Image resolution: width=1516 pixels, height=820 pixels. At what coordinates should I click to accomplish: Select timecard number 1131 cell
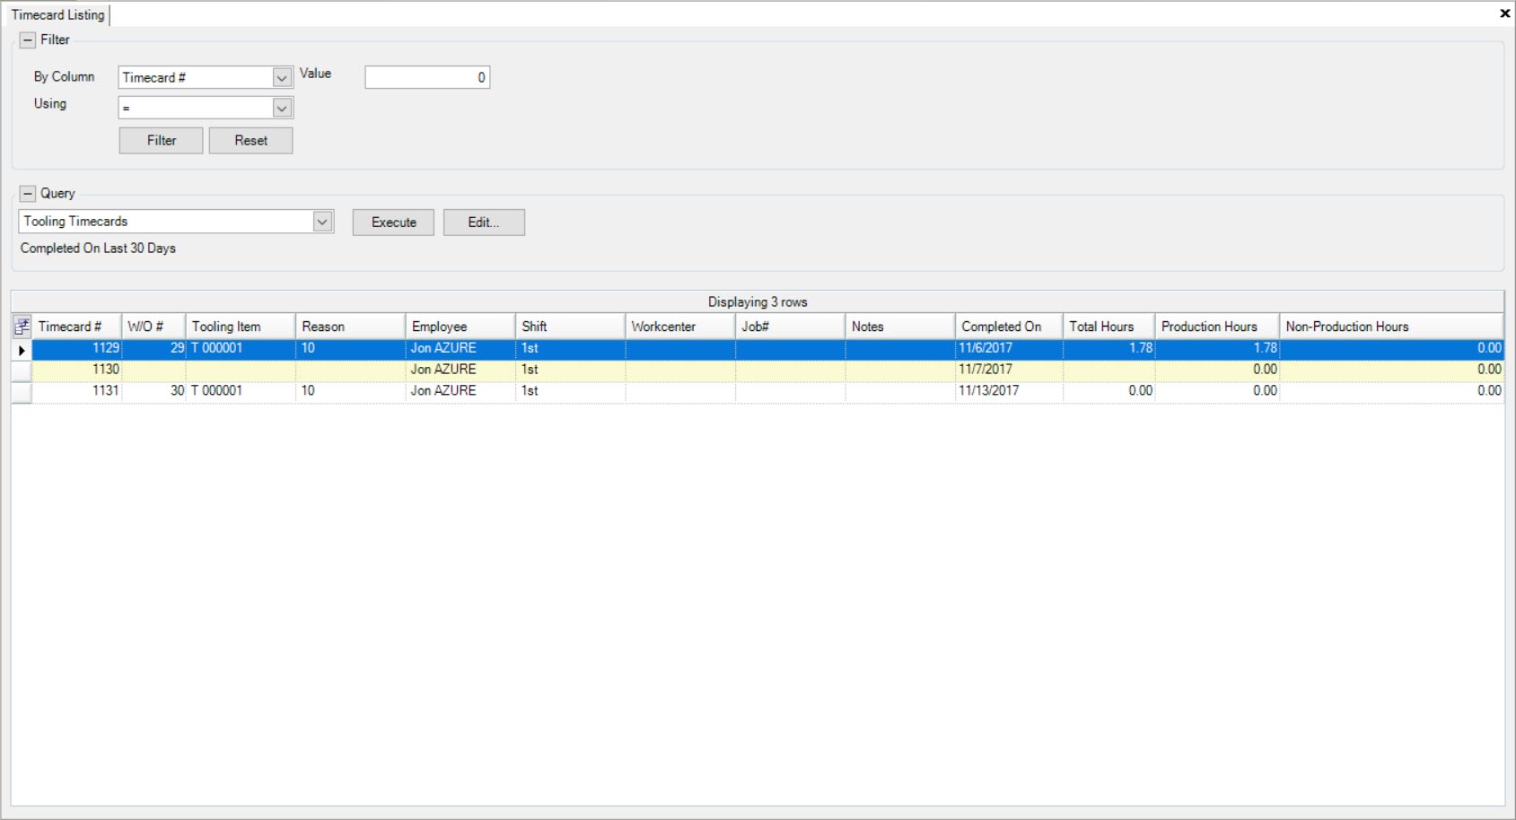[x=76, y=391]
